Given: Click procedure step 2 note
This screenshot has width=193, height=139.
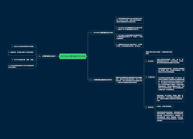Looking at the screenshot, I should click(x=129, y=29).
